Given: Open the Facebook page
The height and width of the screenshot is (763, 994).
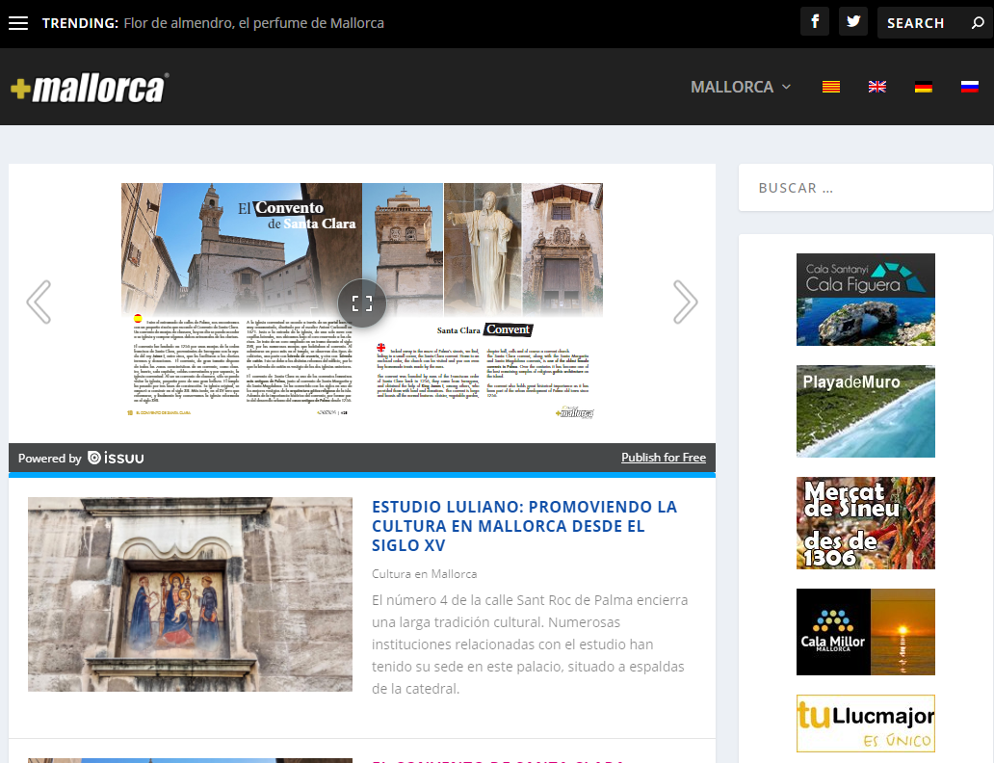Looking at the screenshot, I should tap(815, 22).
